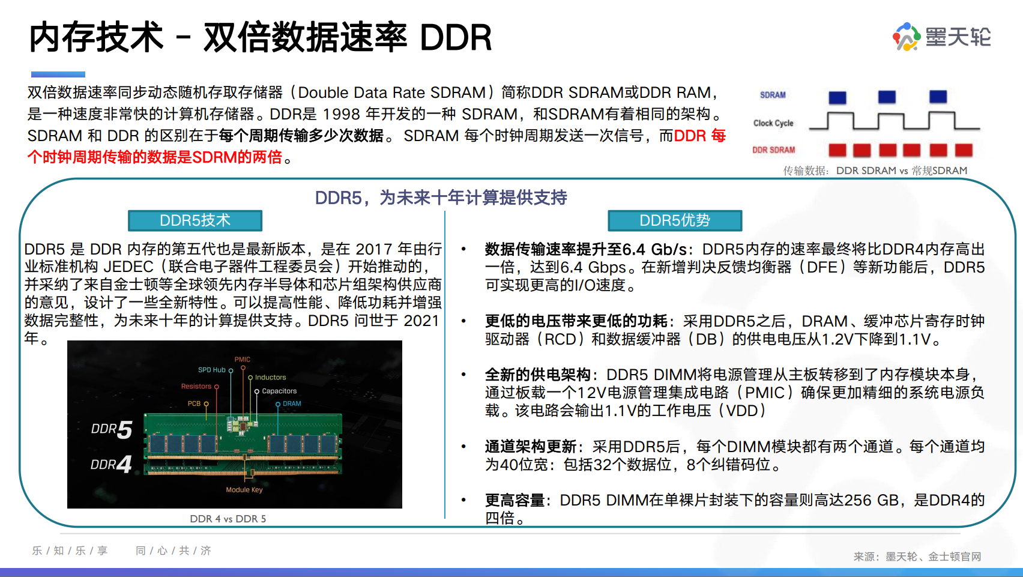Image resolution: width=1023 pixels, height=577 pixels.
Task: Click the bullet 更高容量
Action: pyautogui.click(x=515, y=500)
